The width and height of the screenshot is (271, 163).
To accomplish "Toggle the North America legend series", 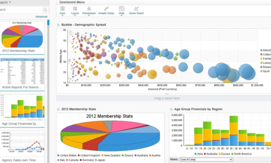I will tap(241, 154).
